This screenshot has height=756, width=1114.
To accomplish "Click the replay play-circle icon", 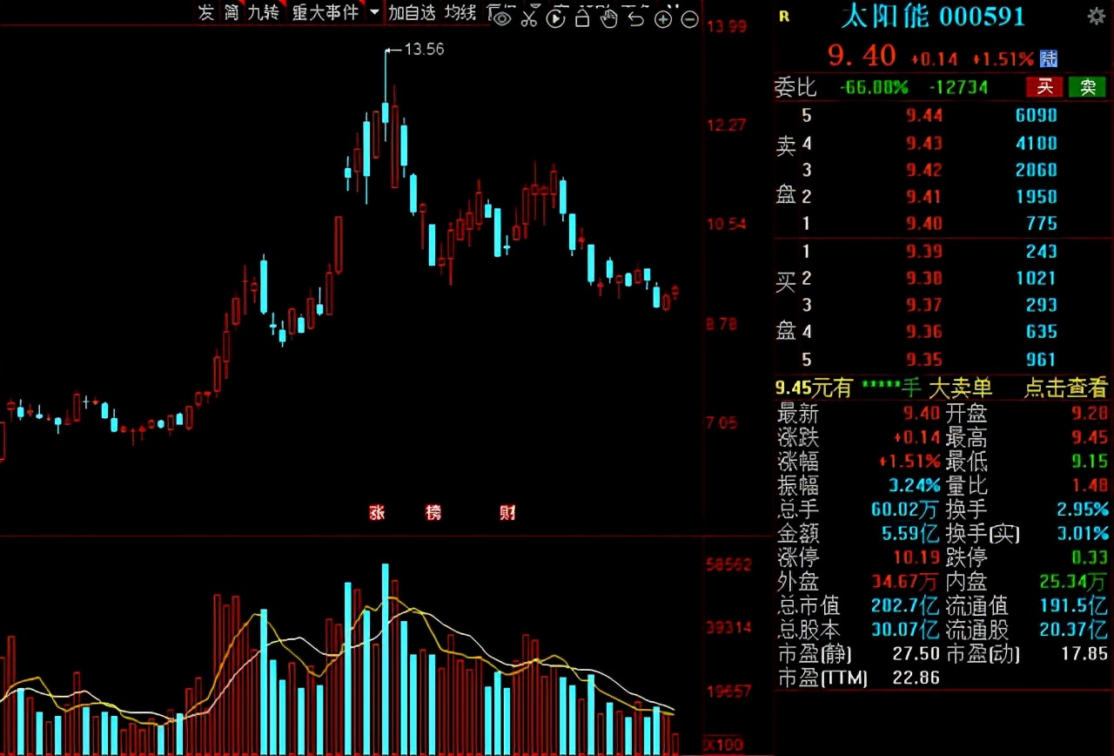I will (556, 17).
